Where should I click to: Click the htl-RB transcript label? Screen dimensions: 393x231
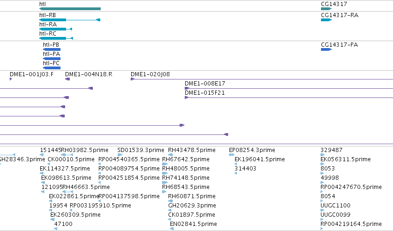[48, 15]
